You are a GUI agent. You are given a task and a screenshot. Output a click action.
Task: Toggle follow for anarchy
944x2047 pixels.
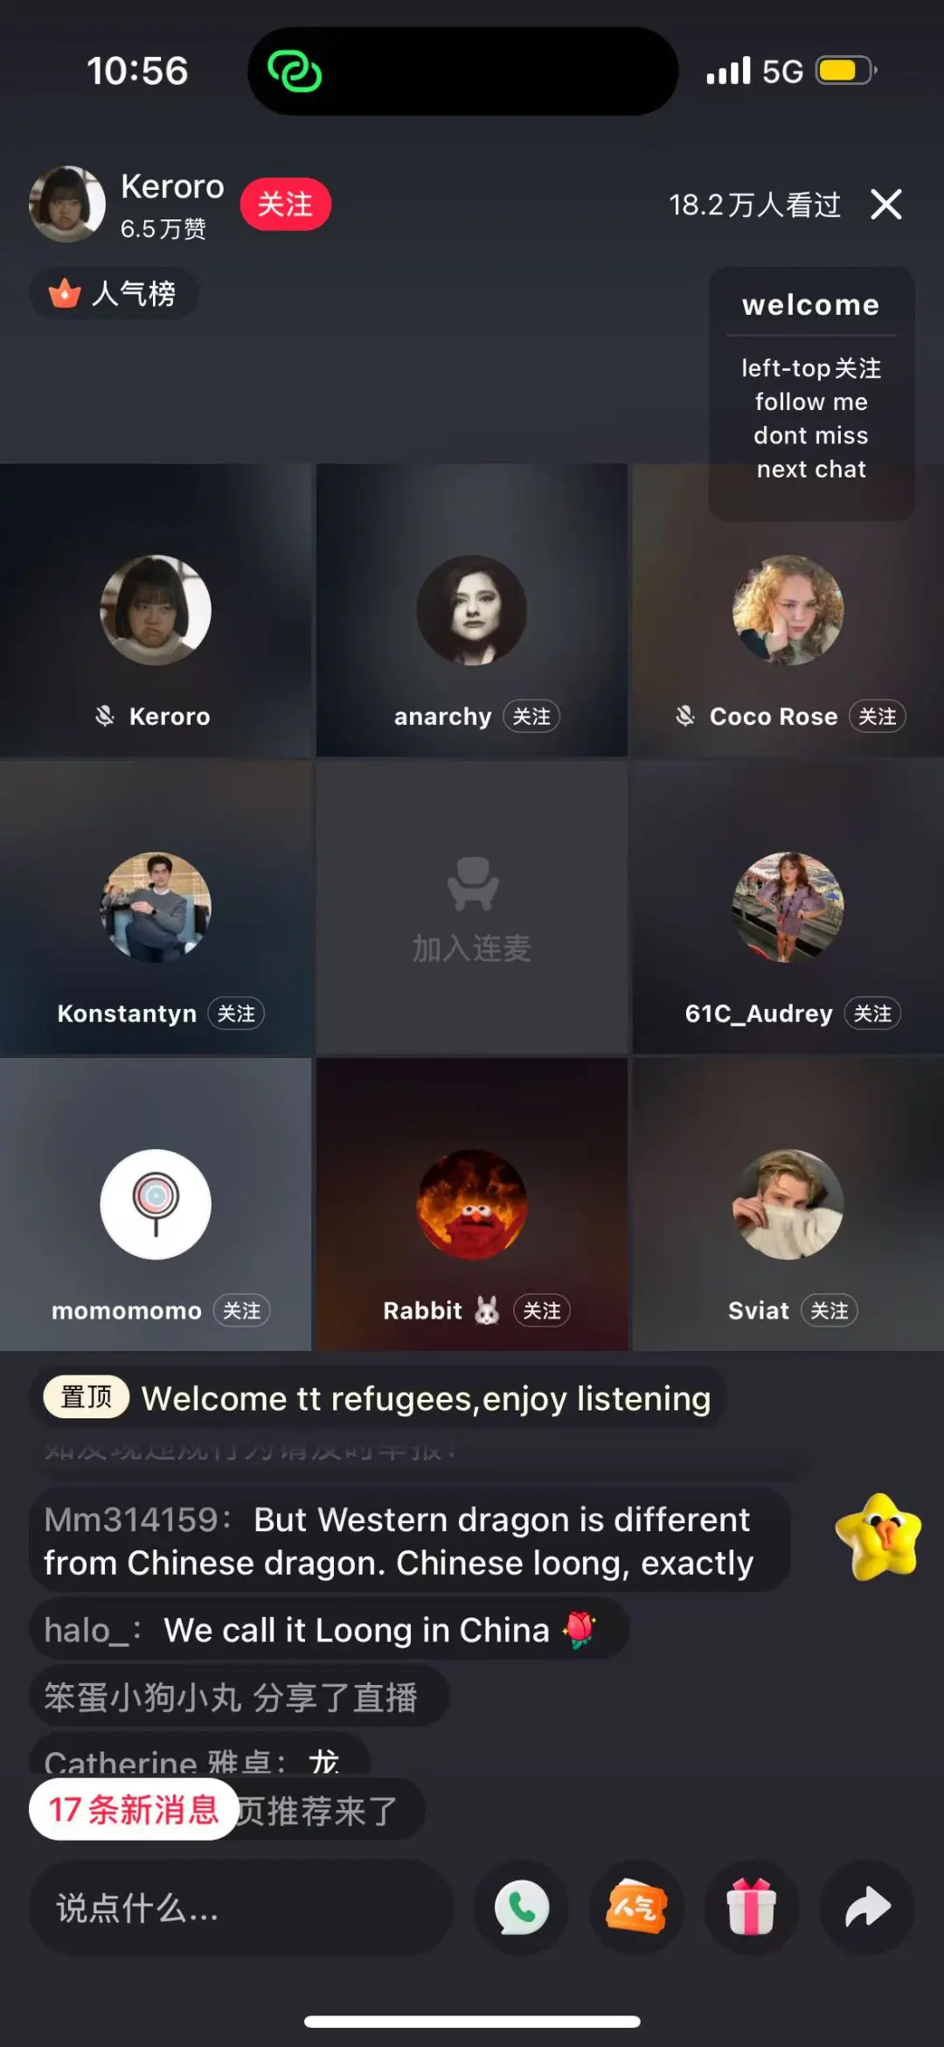tap(531, 716)
